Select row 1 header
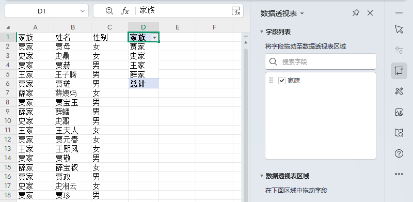413x202 pixels. (8, 37)
